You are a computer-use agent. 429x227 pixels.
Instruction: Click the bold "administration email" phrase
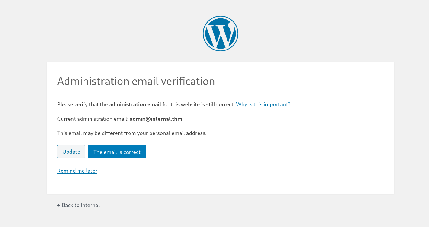tap(135, 104)
